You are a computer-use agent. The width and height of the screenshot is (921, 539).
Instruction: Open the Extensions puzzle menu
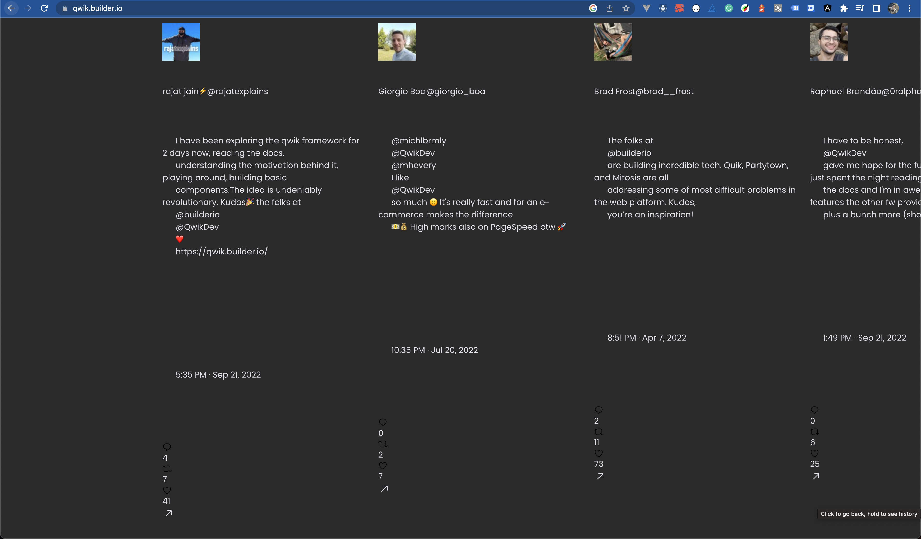point(843,8)
